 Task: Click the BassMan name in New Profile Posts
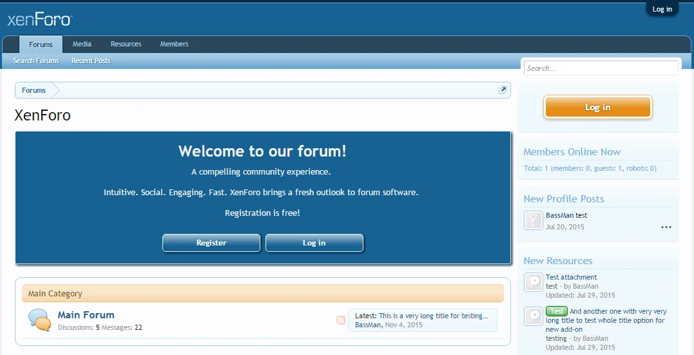[559, 215]
